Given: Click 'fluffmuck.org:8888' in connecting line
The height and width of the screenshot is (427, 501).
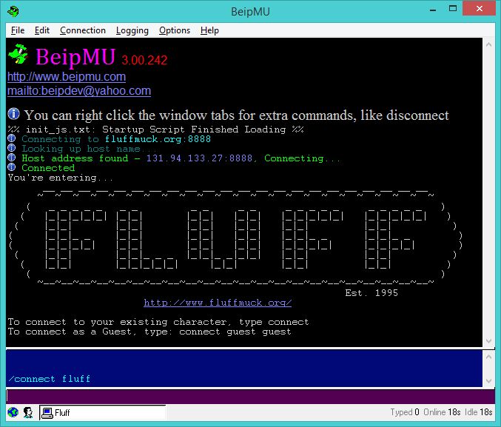Looking at the screenshot, I should [158, 139].
